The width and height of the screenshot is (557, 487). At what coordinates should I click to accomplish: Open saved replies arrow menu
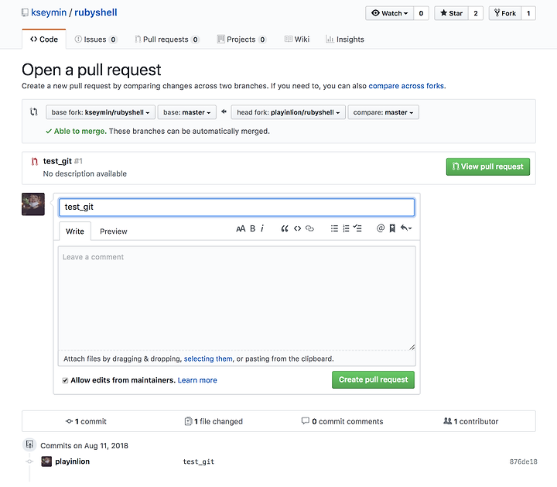(x=406, y=228)
